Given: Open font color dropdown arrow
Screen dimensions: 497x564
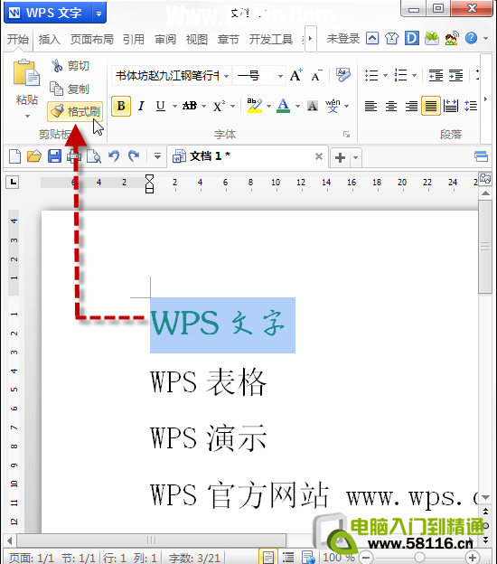Looking at the screenshot, I should tap(297, 106).
